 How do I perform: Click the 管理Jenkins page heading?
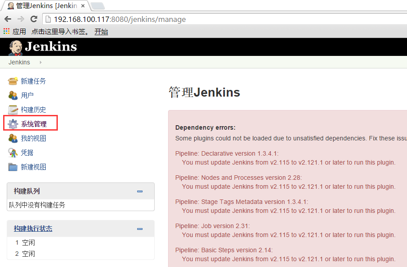point(204,93)
